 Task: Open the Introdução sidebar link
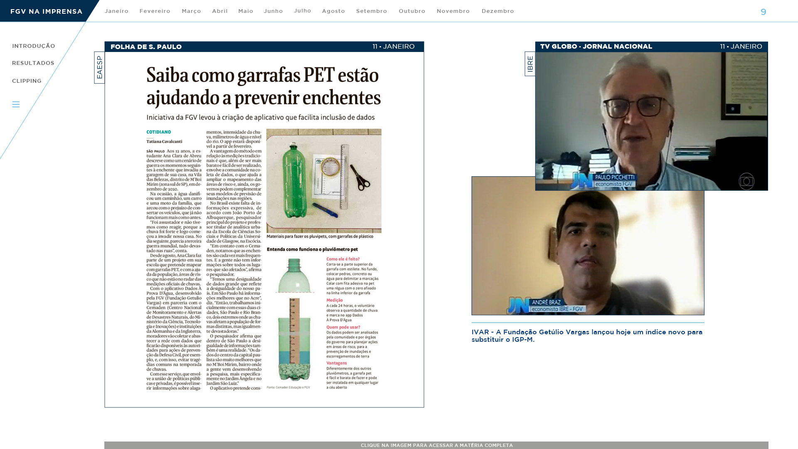coord(33,46)
